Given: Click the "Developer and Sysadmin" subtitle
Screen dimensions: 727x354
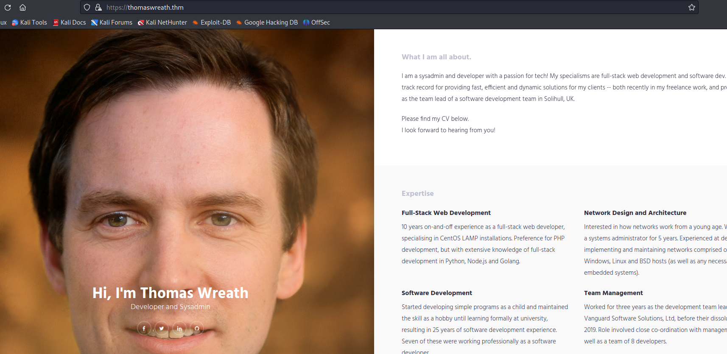Looking at the screenshot, I should click(x=171, y=307).
